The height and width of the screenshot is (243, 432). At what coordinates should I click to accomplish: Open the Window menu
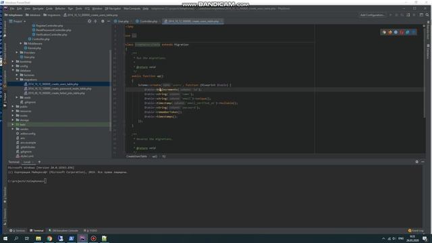click(x=97, y=9)
